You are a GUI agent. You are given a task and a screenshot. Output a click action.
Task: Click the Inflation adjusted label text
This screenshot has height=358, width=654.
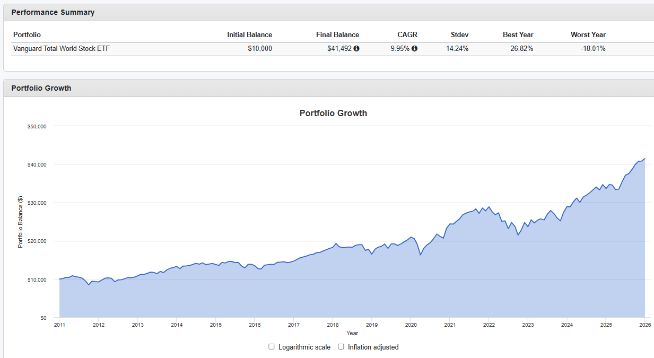click(x=373, y=347)
